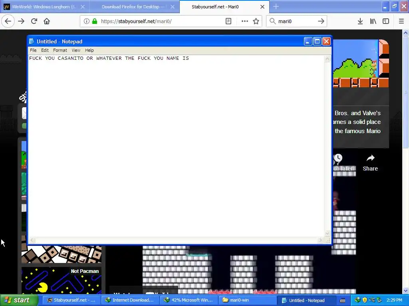
Task: Switch to Download Firefox for Desktop tab
Action: coord(134,7)
